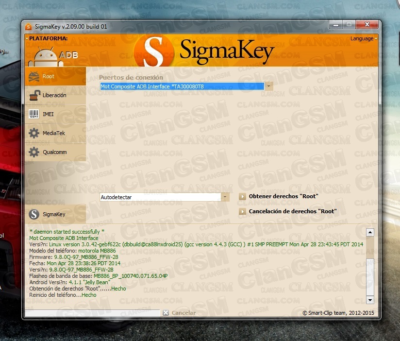Click the SigmaKey title bar app icon
This screenshot has height=341, width=400.
[x=28, y=27]
